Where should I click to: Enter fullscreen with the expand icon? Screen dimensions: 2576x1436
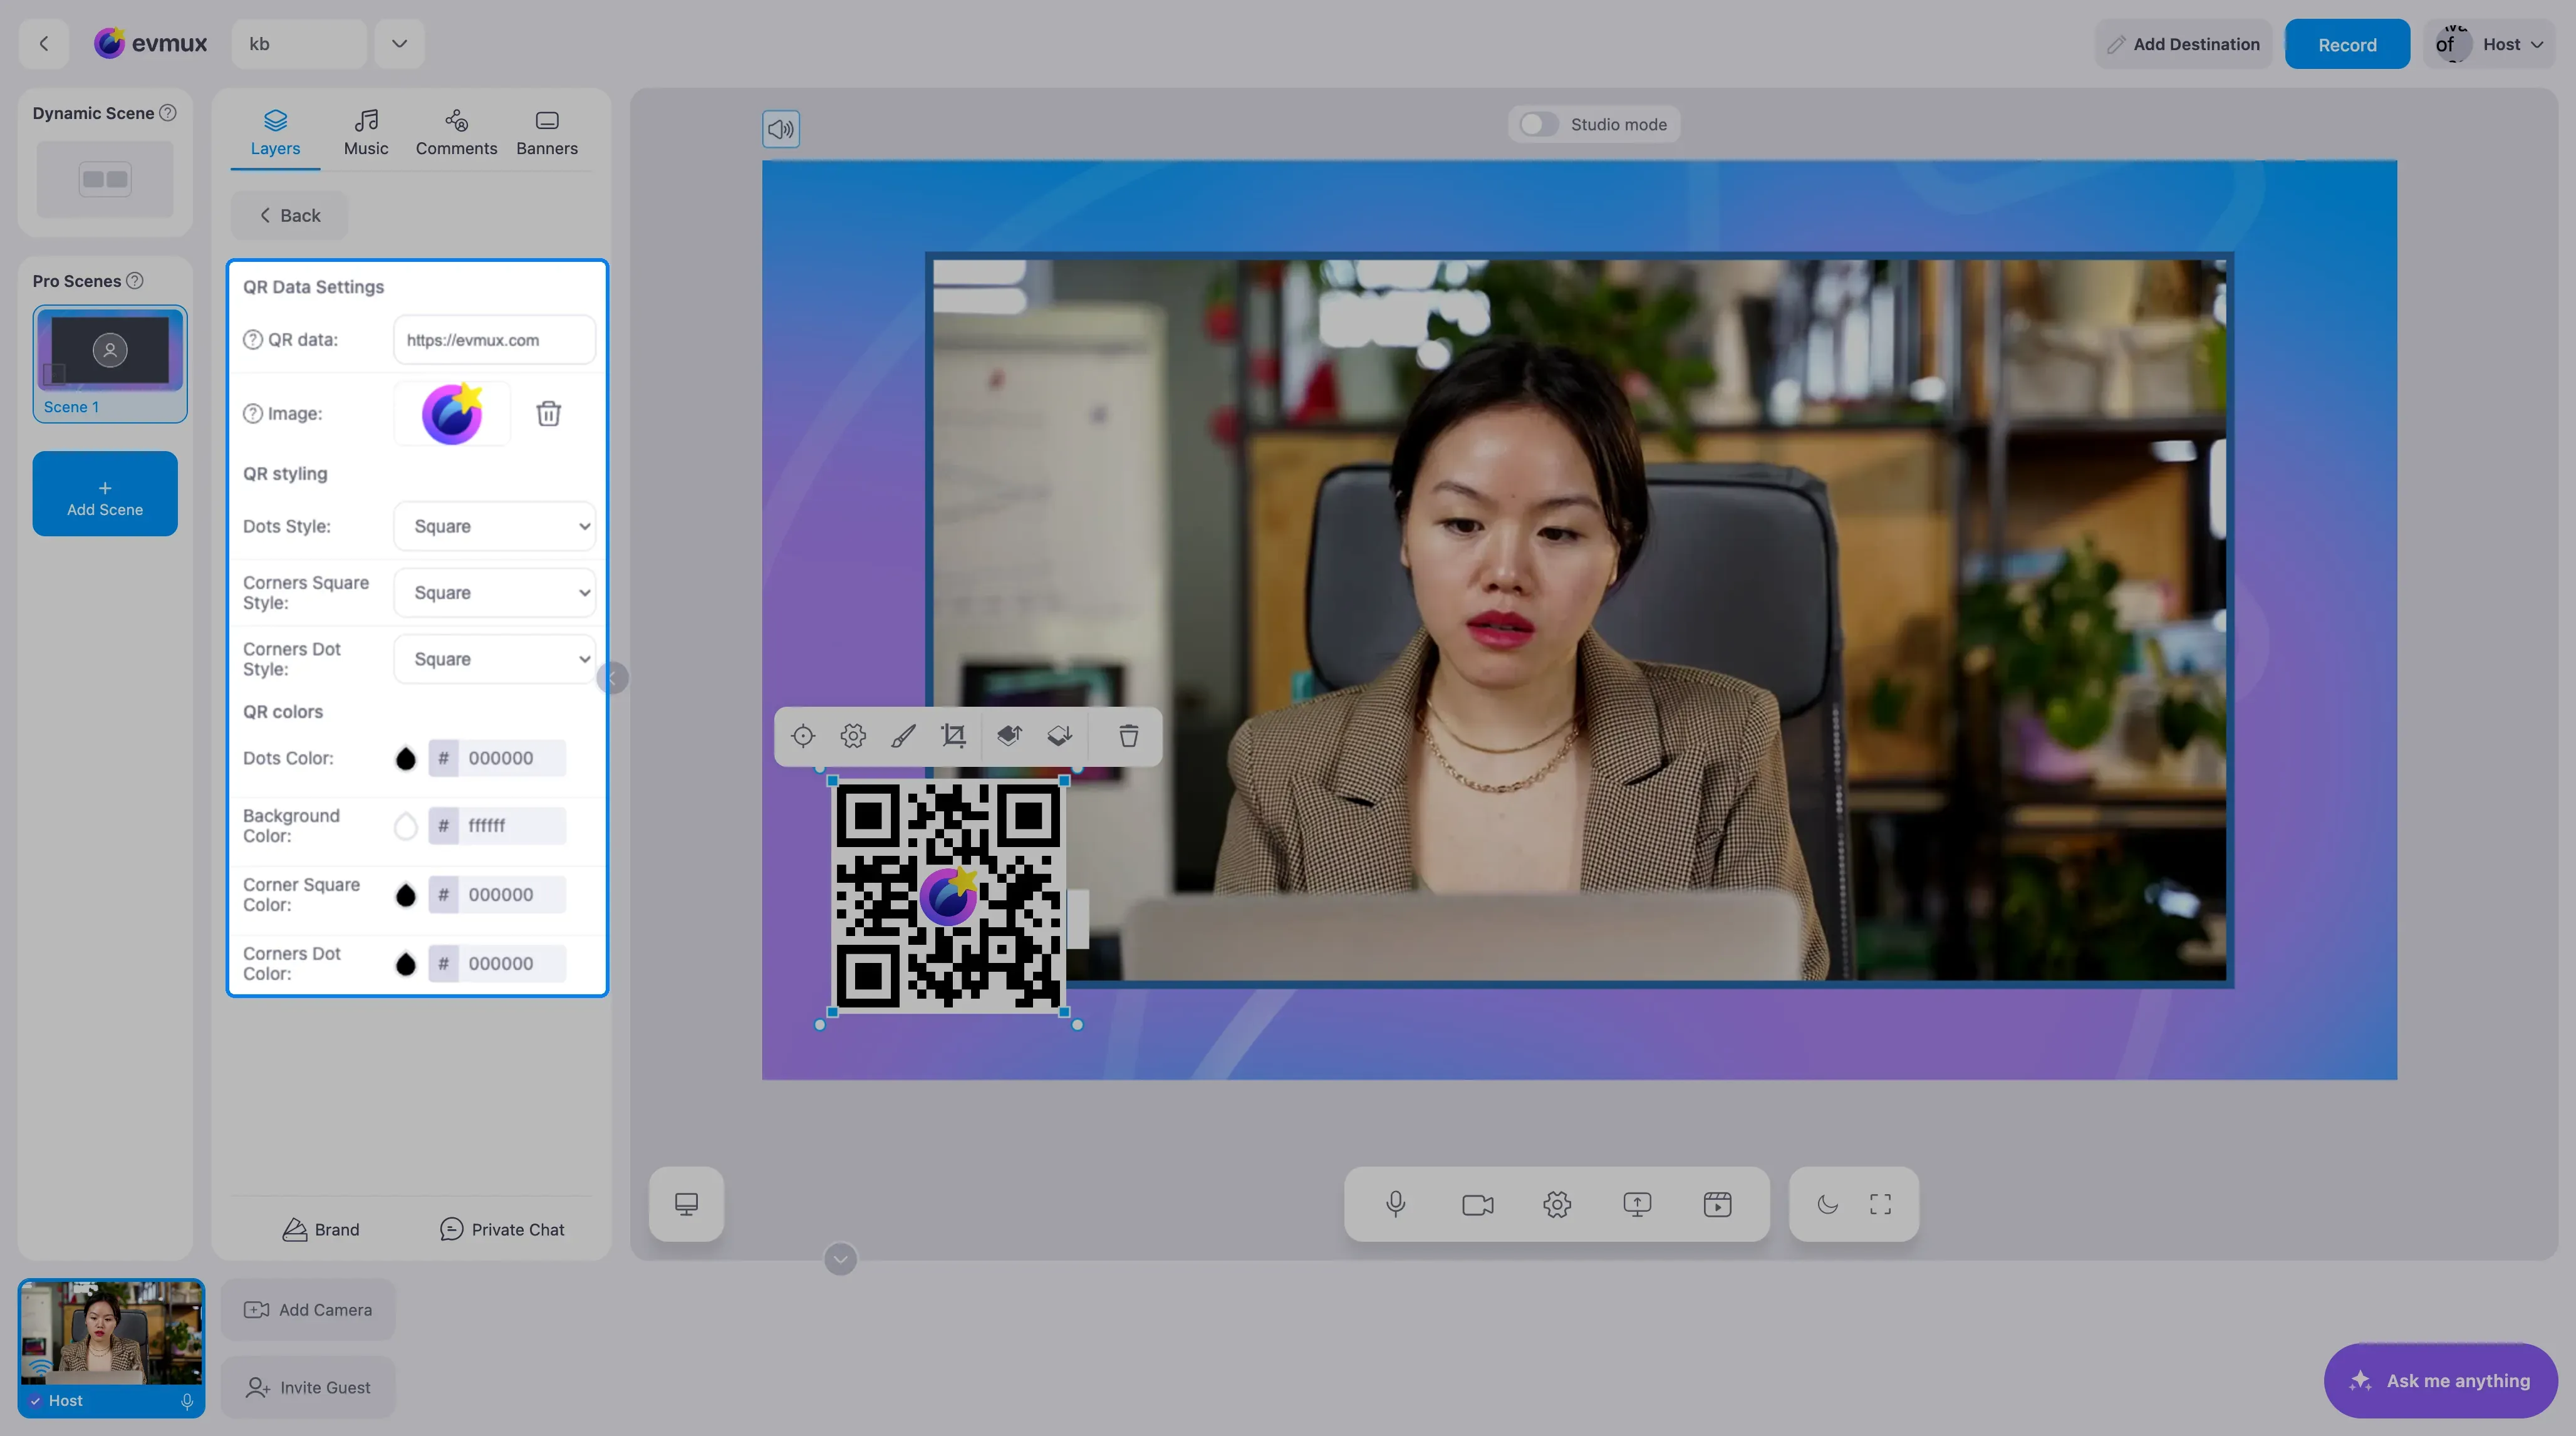pos(1880,1205)
